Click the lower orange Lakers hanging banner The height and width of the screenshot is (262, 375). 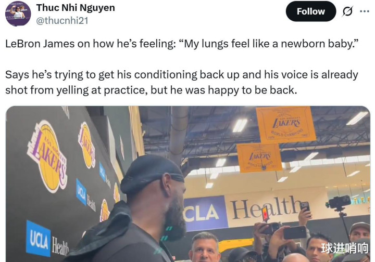coord(259,158)
